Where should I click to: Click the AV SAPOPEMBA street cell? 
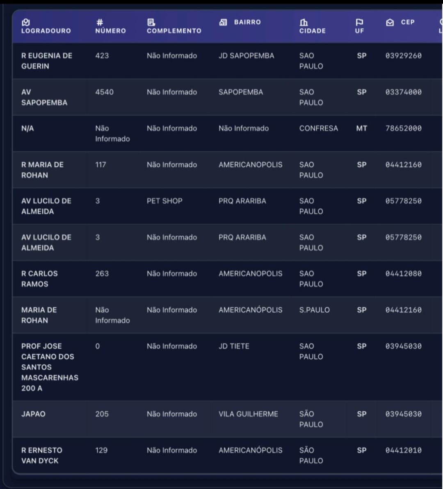[x=44, y=97]
